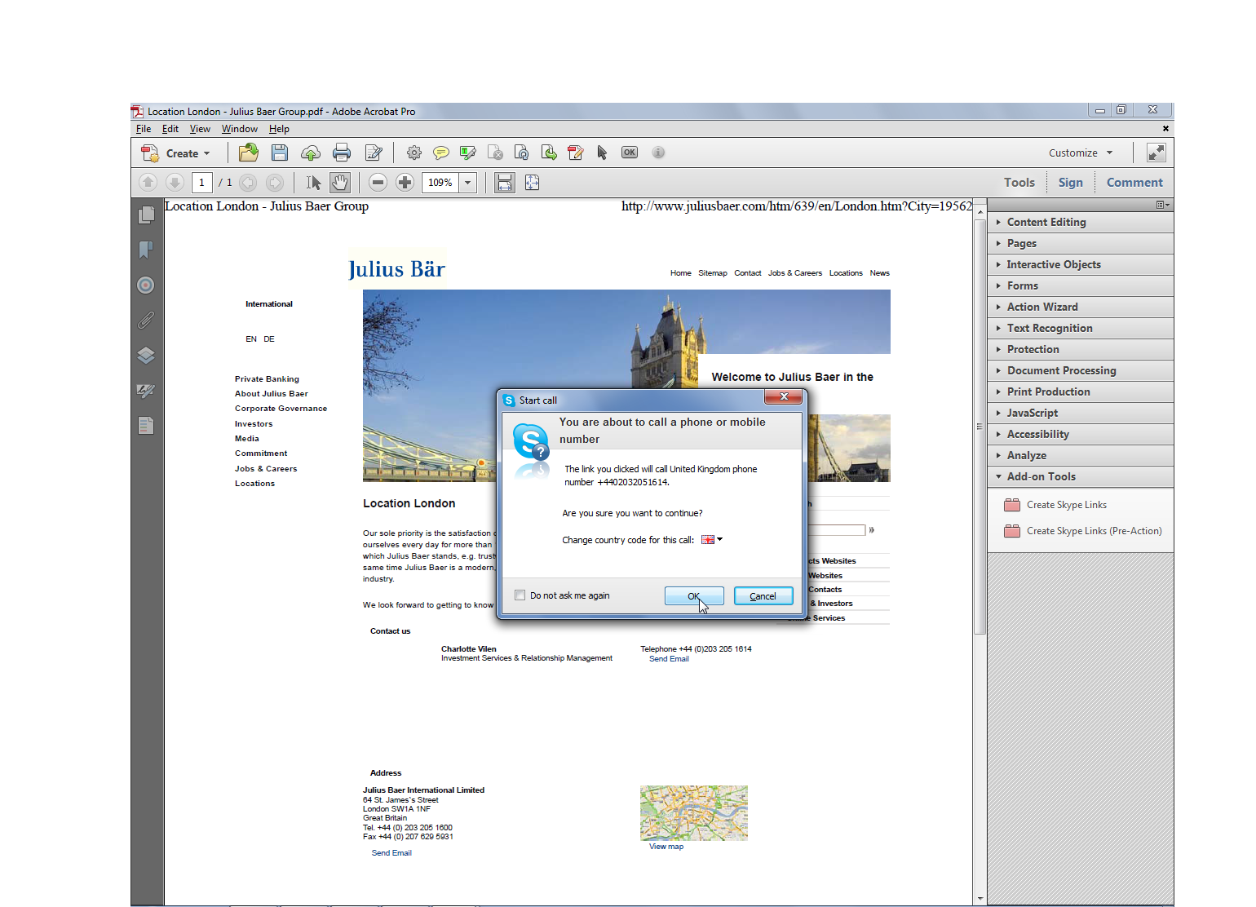This screenshot has height=907, width=1256.
Task: Expand the Content Editing panel
Action: point(1081,222)
